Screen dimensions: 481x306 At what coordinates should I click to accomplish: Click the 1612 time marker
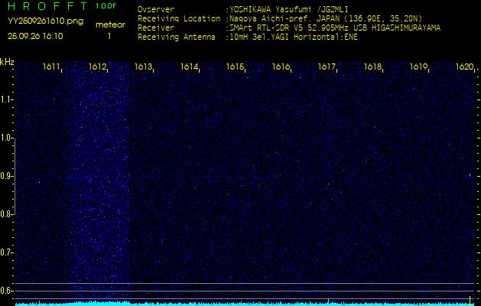[x=98, y=67]
